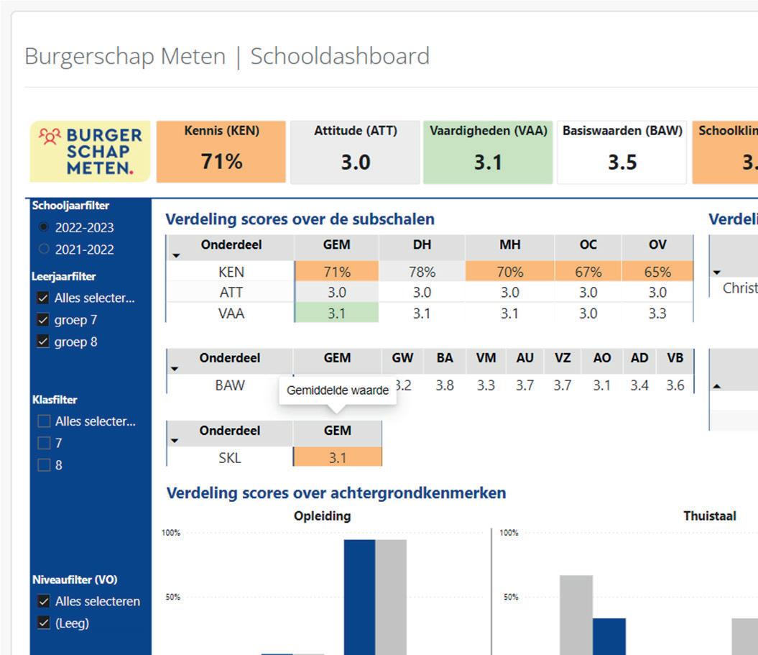Click the SKL row label
The image size is (758, 655).
pos(230,457)
